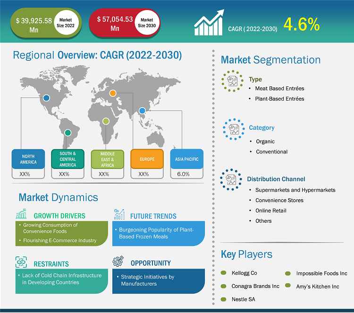The height and width of the screenshot is (313, 354).
Task: Click the GROWTH DRIVERS heading
Action: tap(59, 216)
